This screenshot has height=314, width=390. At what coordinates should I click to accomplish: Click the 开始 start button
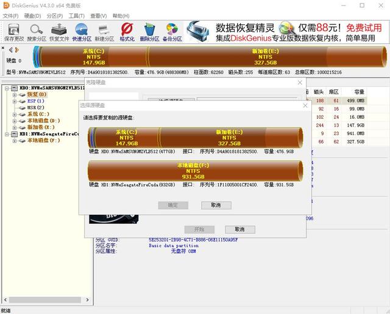coord(199,229)
